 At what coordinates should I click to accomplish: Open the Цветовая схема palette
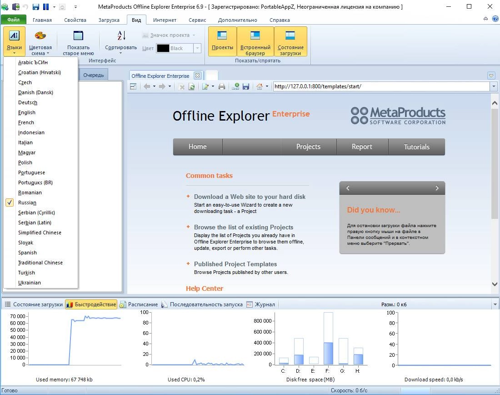40,41
